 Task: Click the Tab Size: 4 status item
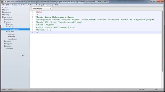tap(142, 89)
